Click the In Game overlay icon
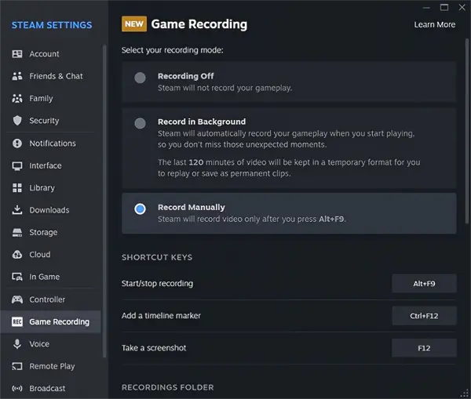Screen dimensions: 471x399 pos(17,277)
